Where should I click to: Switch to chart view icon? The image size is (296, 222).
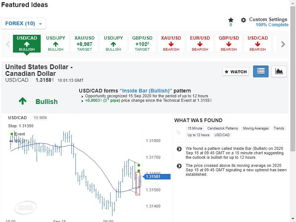(x=279, y=71)
